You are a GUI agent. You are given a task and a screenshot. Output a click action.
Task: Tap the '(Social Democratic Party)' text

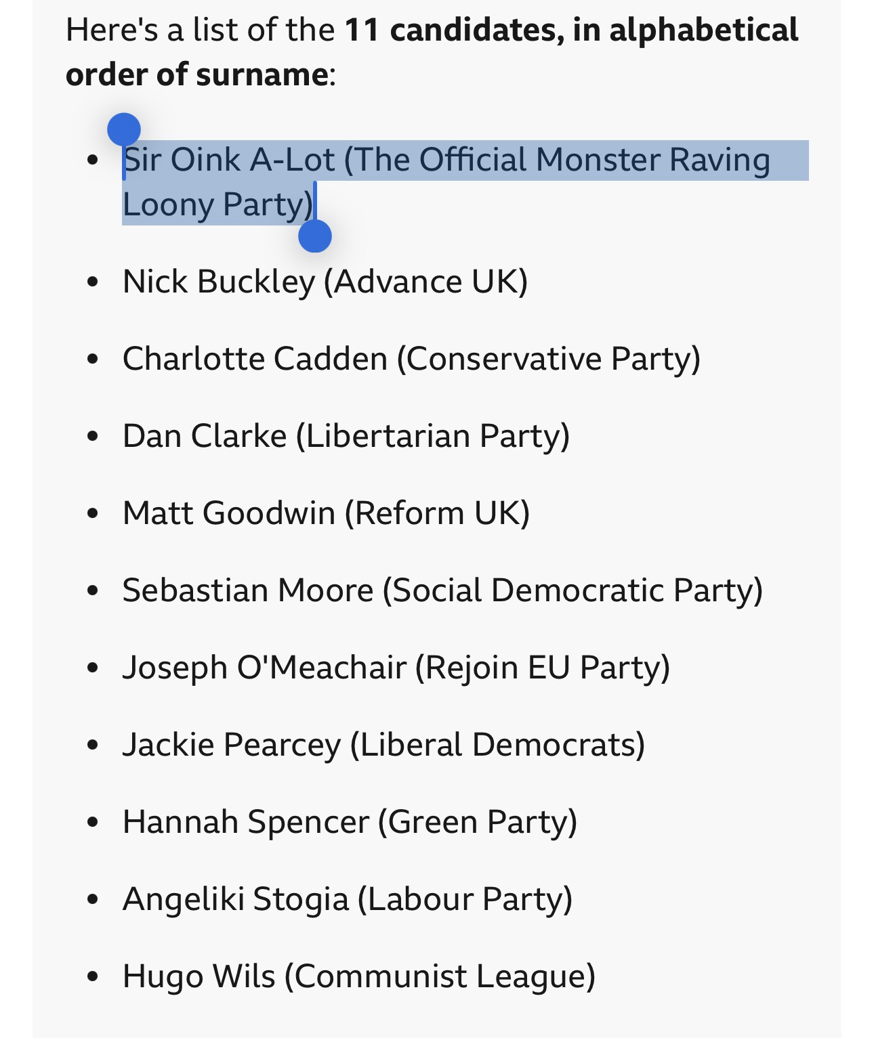click(x=573, y=590)
